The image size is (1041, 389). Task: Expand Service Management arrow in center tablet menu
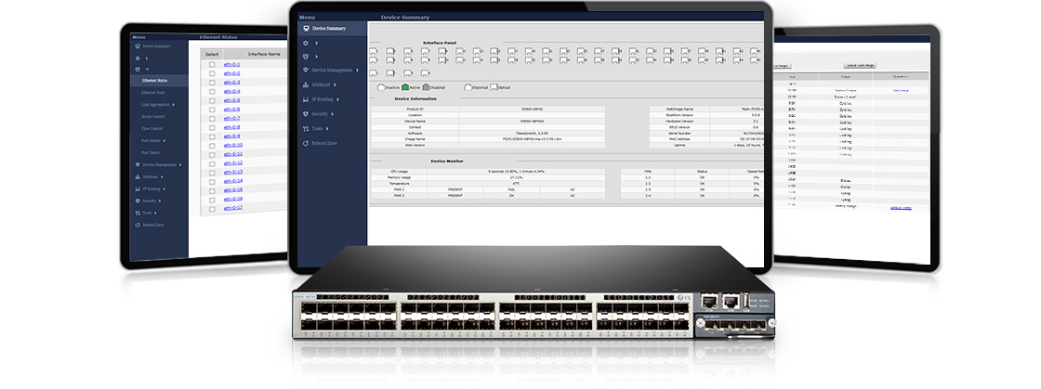pos(357,71)
